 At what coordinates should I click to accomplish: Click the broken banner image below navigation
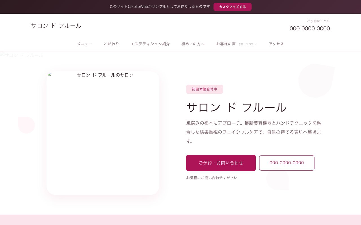point(21,55)
